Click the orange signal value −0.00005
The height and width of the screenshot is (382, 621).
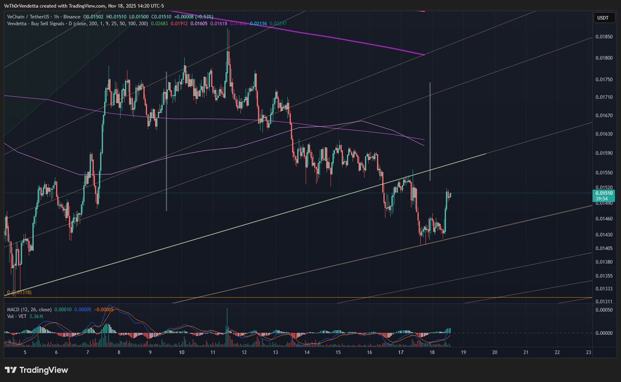[x=104, y=310]
